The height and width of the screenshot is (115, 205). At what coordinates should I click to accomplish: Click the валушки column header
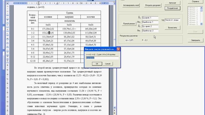(x=69, y=17)
